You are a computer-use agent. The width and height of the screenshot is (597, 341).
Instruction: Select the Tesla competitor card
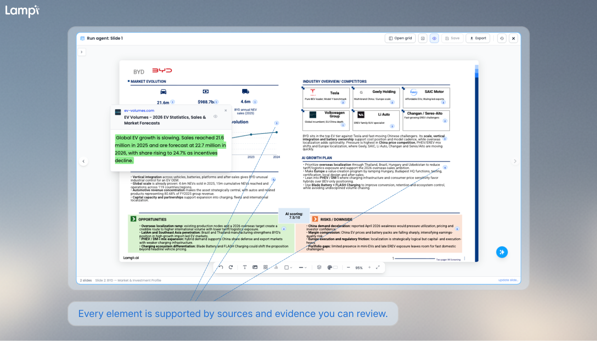(x=326, y=98)
